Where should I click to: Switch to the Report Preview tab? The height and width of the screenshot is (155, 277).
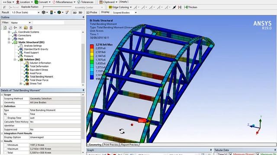coord(130,145)
